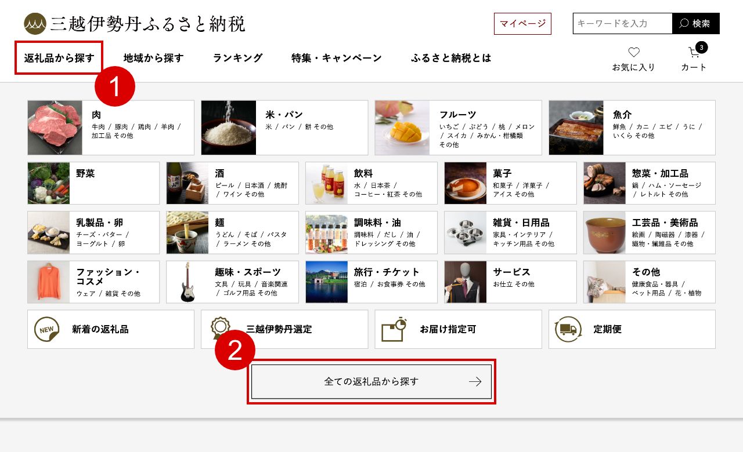The height and width of the screenshot is (452, 743).
Task: Select the 定期便 truck icon
Action: [x=568, y=329]
